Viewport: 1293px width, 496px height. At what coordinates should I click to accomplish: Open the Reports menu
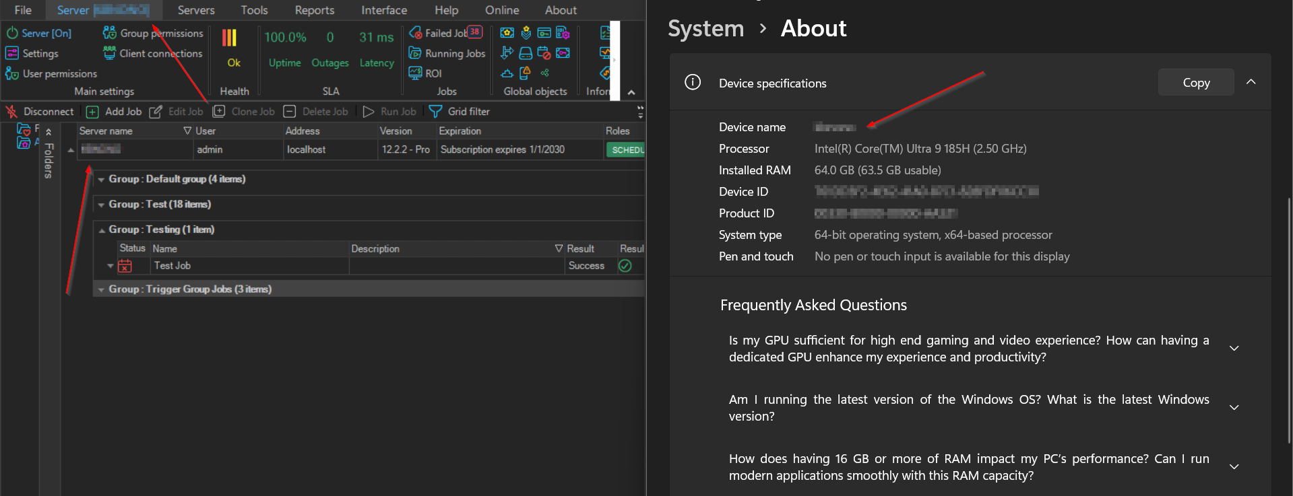[314, 10]
